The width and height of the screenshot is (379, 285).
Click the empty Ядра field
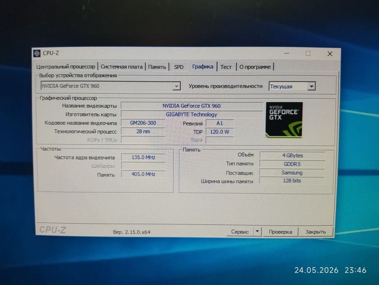pos(220,140)
